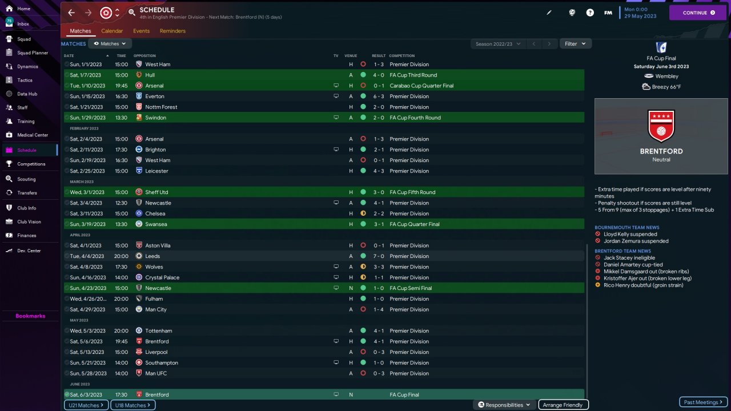
Task: Open the help question mark icon
Action: point(590,13)
